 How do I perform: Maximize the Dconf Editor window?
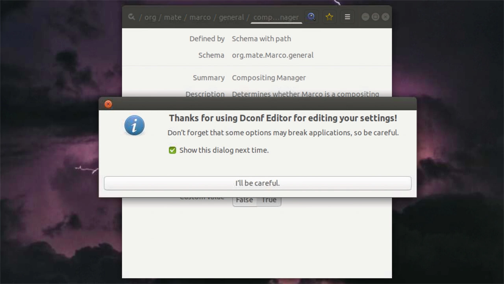pos(375,17)
